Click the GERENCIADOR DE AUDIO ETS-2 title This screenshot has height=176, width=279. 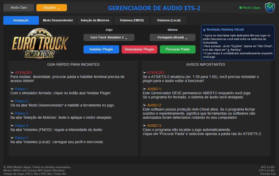[x=154, y=8]
